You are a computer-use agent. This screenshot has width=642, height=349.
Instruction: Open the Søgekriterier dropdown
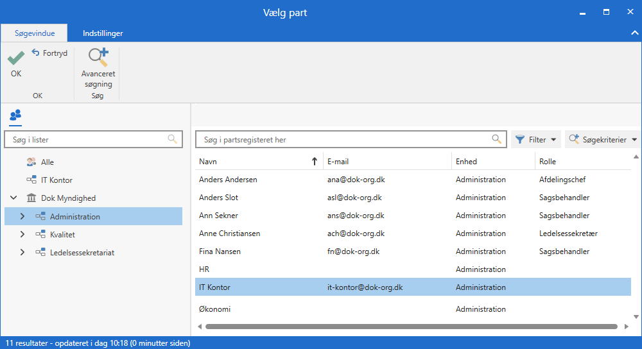[x=603, y=139]
